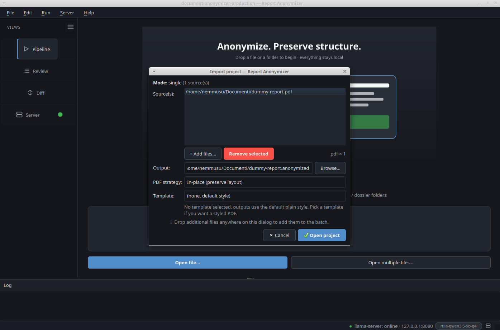This screenshot has height=330, width=500.
Task: Click the Open file... button in main window
Action: tap(187, 262)
